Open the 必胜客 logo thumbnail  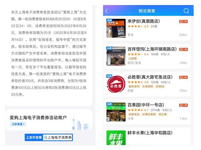(x=116, y=84)
